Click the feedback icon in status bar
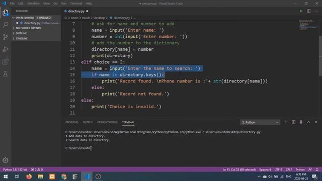 pos(310,169)
